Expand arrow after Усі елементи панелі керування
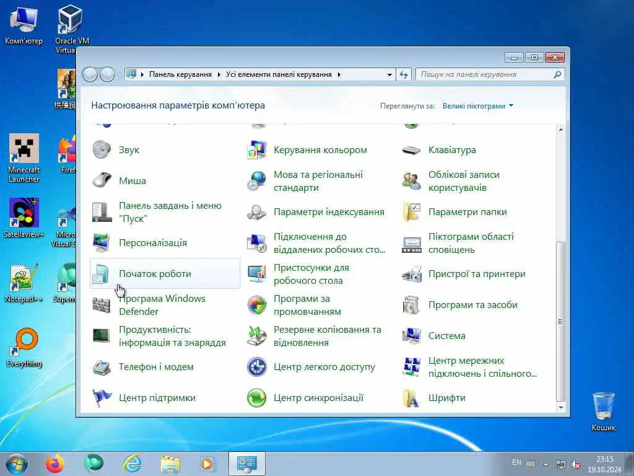This screenshot has width=634, height=476. (339, 74)
